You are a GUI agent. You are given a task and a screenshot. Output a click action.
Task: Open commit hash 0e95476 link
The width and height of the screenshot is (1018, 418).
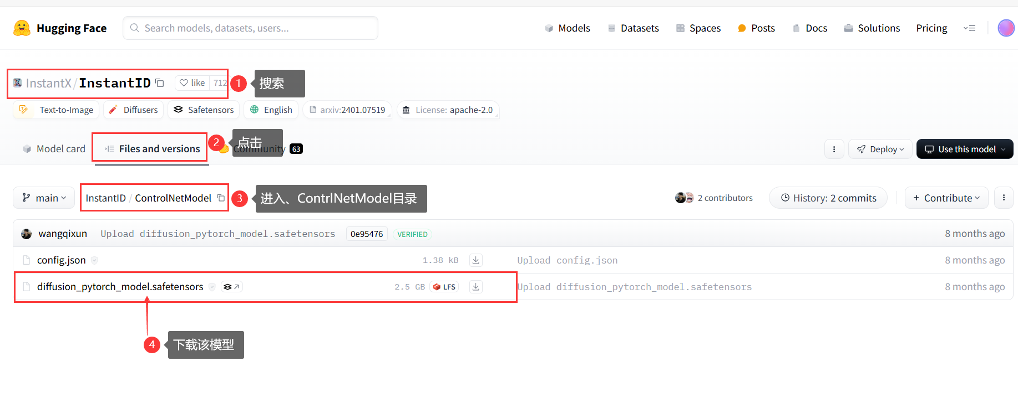point(367,234)
